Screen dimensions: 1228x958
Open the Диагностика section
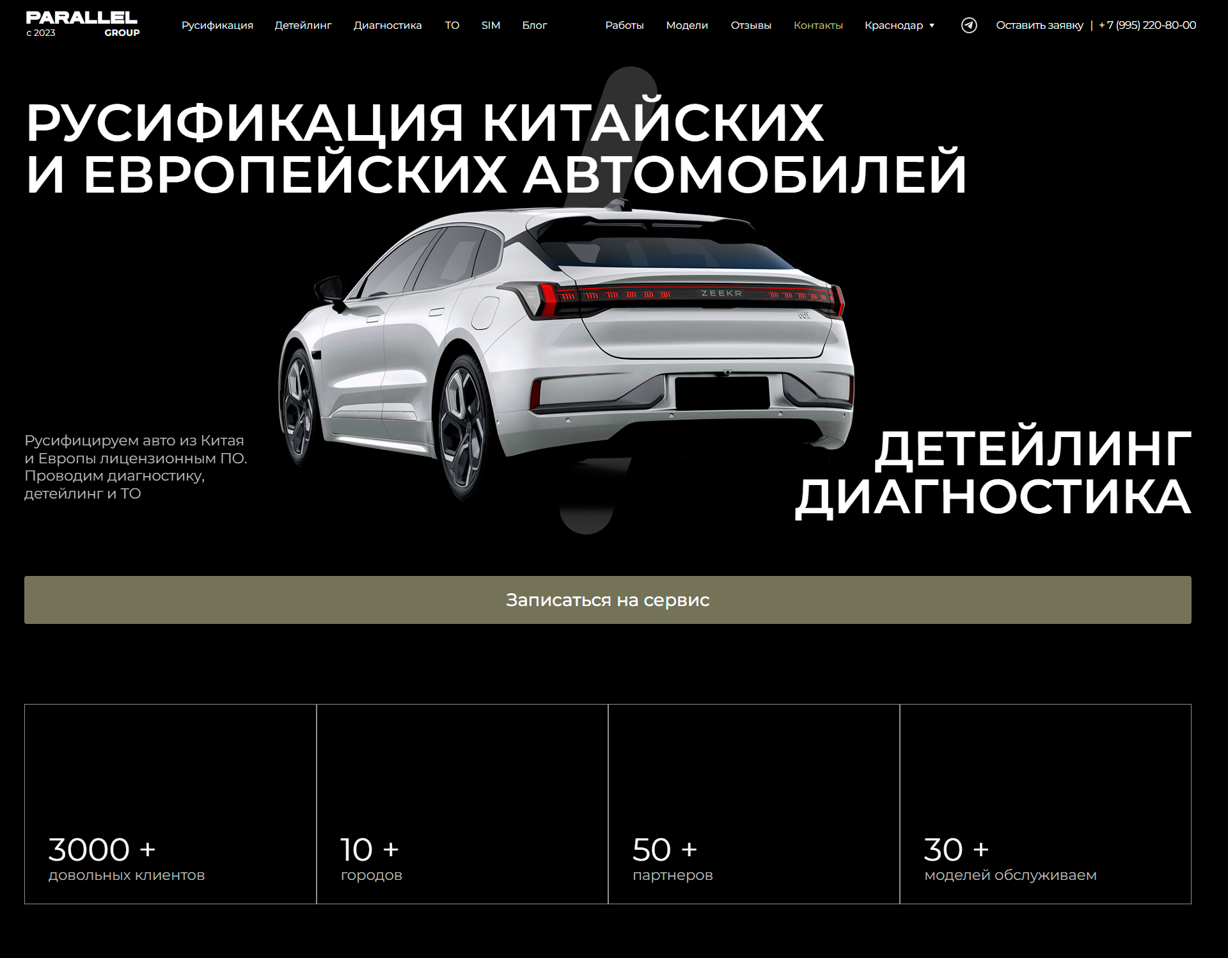click(388, 25)
